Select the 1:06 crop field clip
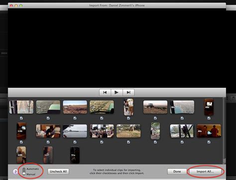This screenshot has height=180, width=236. (102, 107)
